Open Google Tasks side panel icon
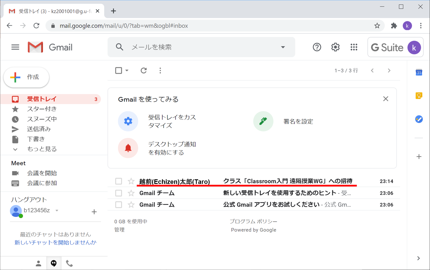This screenshot has width=430, height=270. [419, 119]
